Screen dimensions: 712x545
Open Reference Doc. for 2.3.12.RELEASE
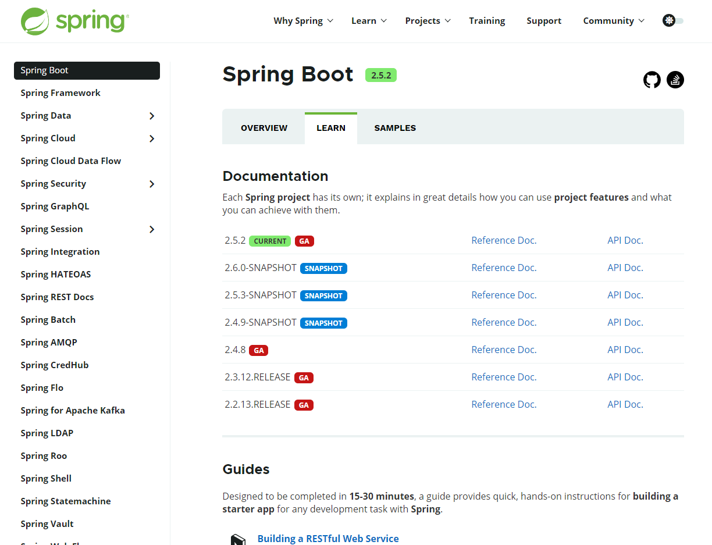[x=504, y=377]
